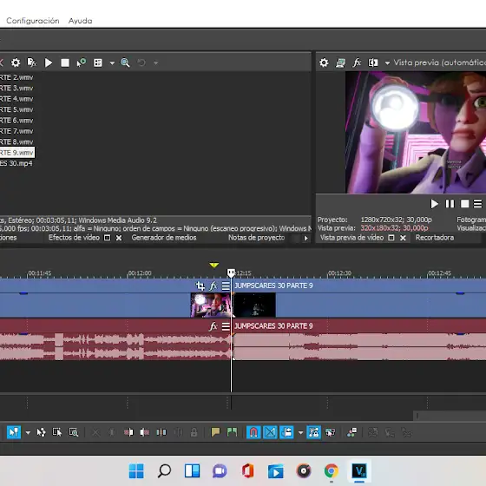Click the yellow marker above the ruler
This screenshot has width=486, height=486.
pos(213,265)
